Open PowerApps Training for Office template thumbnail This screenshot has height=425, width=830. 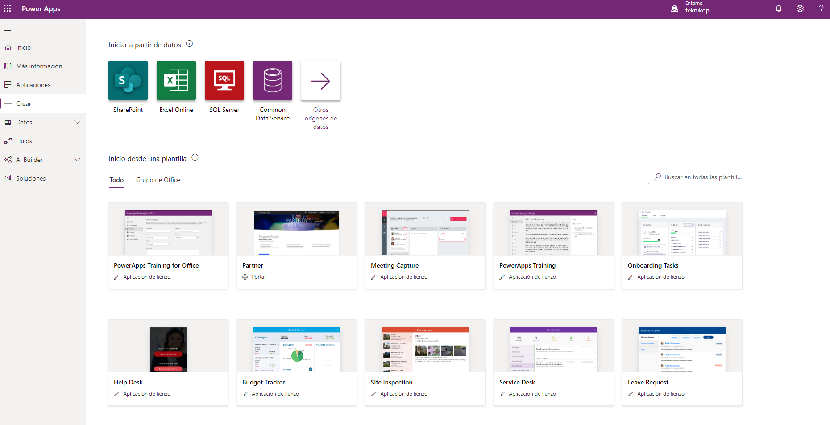click(168, 233)
